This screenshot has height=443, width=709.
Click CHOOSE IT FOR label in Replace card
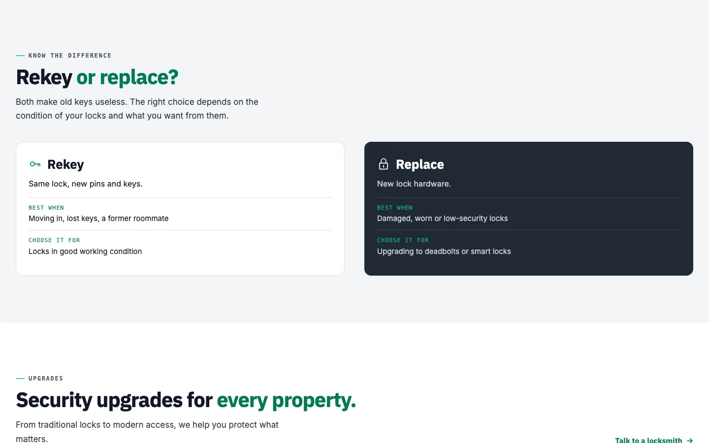(403, 240)
